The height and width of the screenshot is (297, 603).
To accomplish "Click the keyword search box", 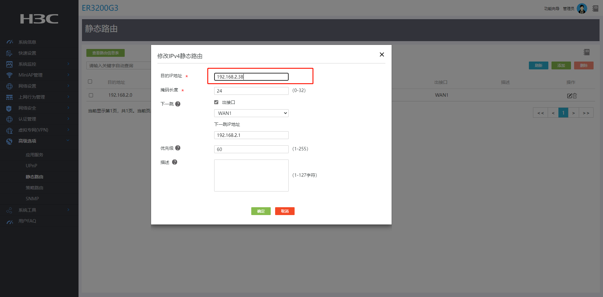I will 119,65.
